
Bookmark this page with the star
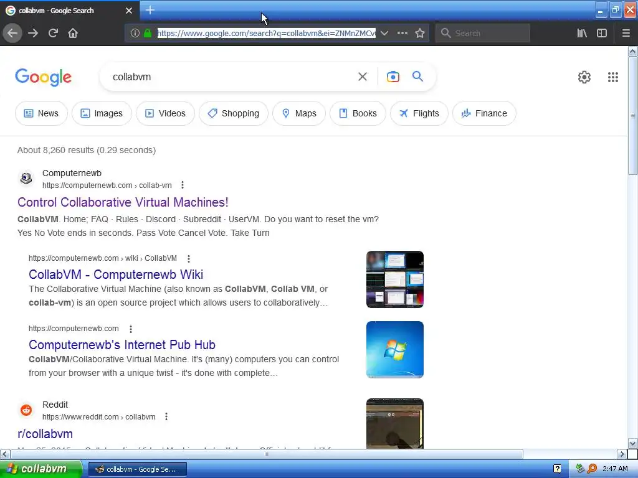click(420, 33)
